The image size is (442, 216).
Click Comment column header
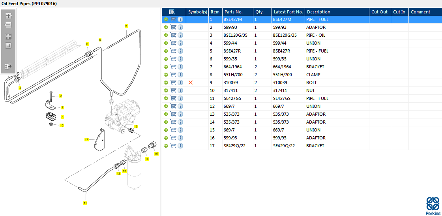click(425, 12)
